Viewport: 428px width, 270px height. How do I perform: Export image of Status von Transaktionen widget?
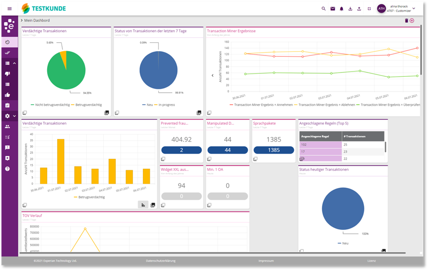[x=199, y=112]
